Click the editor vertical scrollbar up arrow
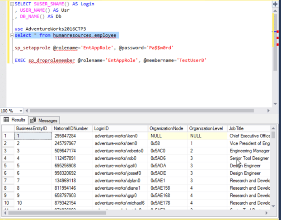 pos(275,11)
